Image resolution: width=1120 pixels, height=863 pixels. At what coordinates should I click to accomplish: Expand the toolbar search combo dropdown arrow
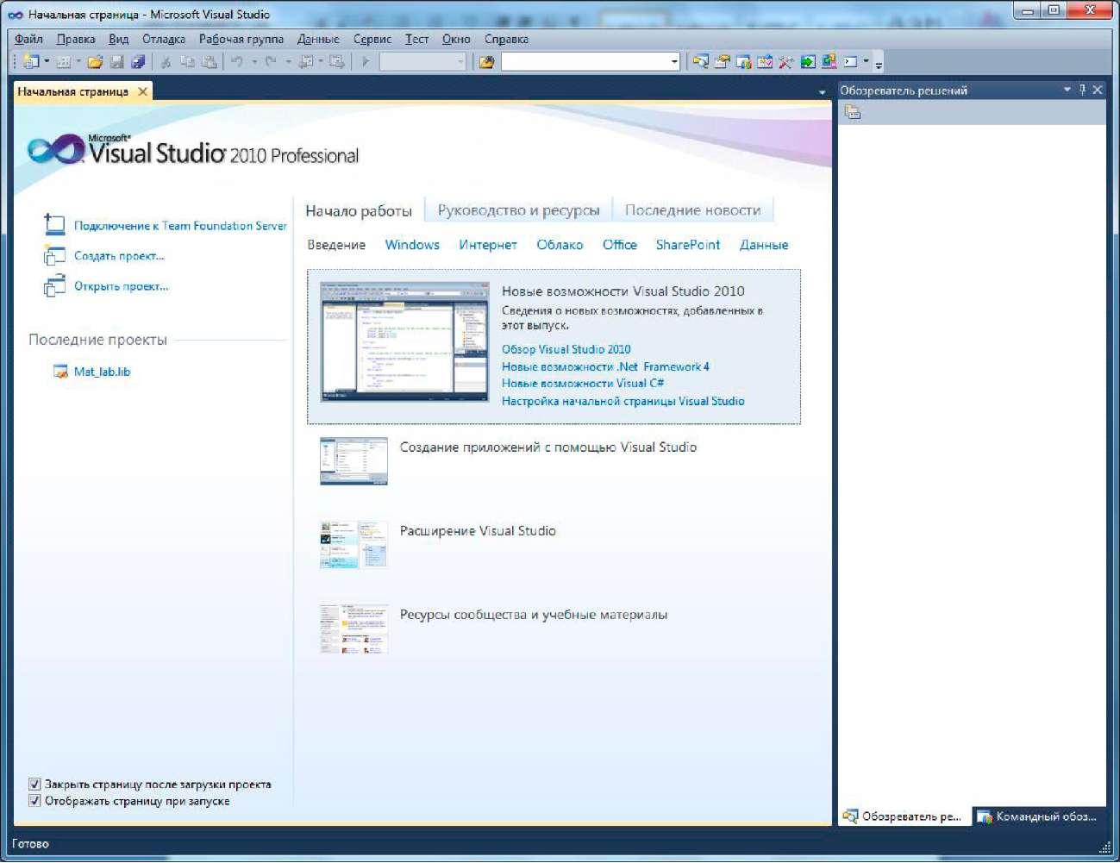click(674, 61)
